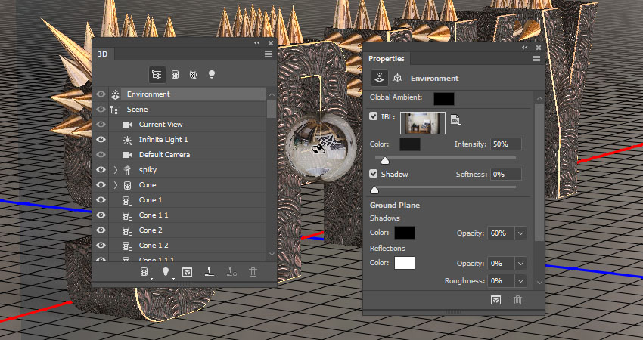
Task: Open Global Ambient color swatch
Action: 444,99
